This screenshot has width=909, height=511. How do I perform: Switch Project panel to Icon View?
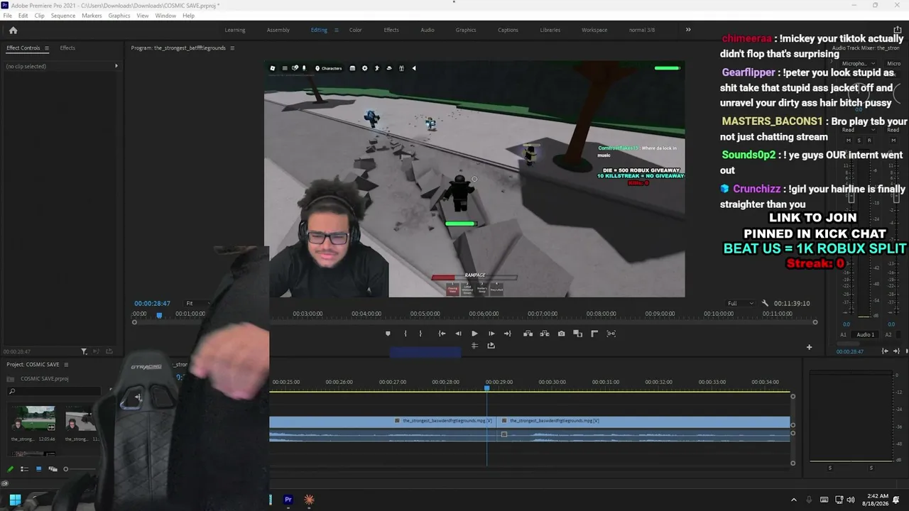click(x=38, y=469)
